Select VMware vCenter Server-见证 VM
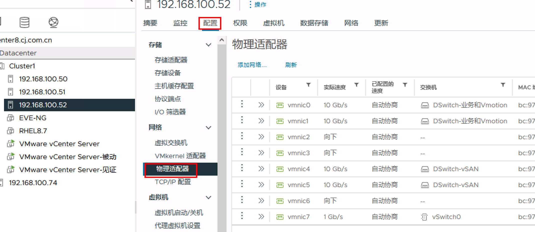 (68, 170)
